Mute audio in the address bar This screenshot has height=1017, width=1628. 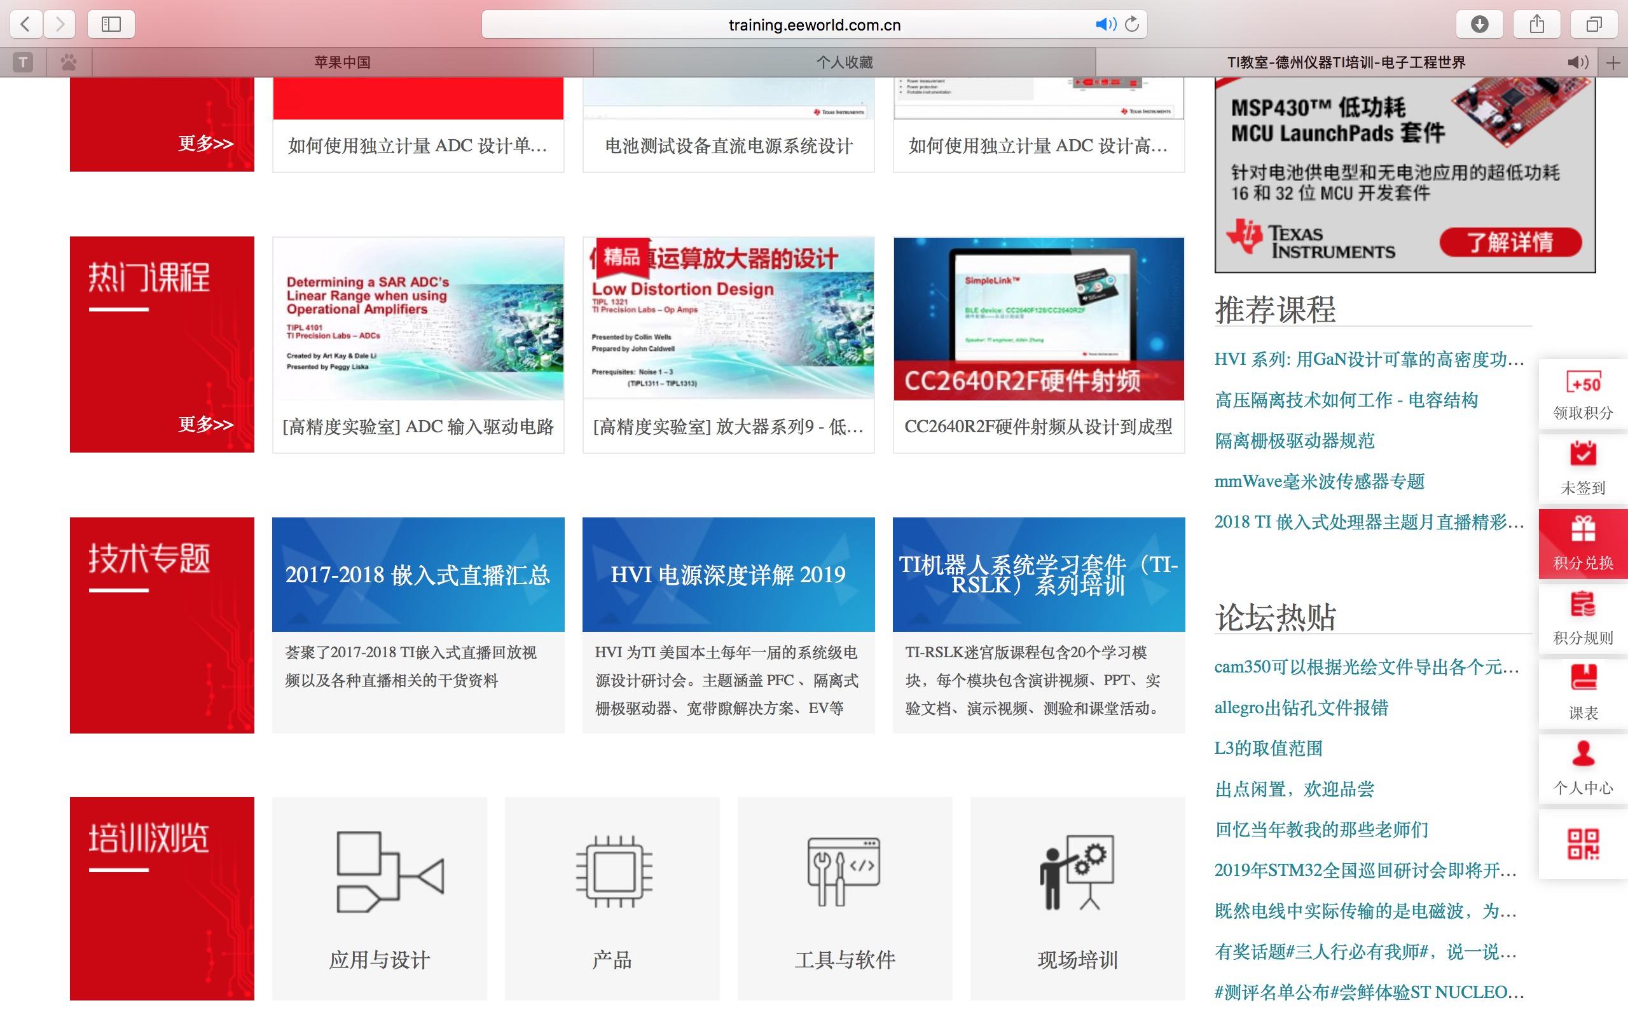click(1105, 25)
